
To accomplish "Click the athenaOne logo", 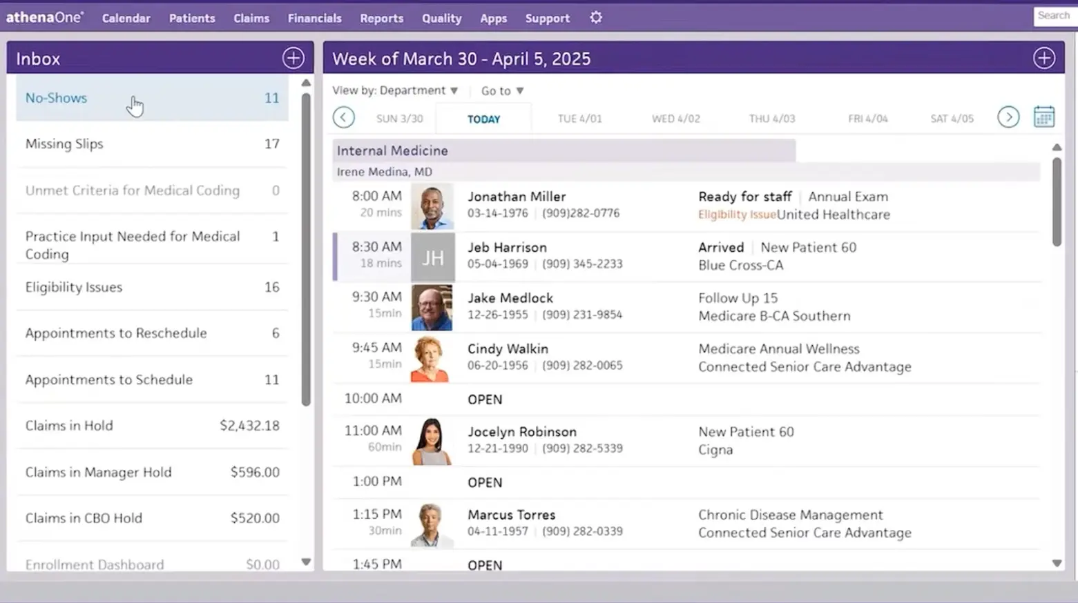I will (x=45, y=17).
